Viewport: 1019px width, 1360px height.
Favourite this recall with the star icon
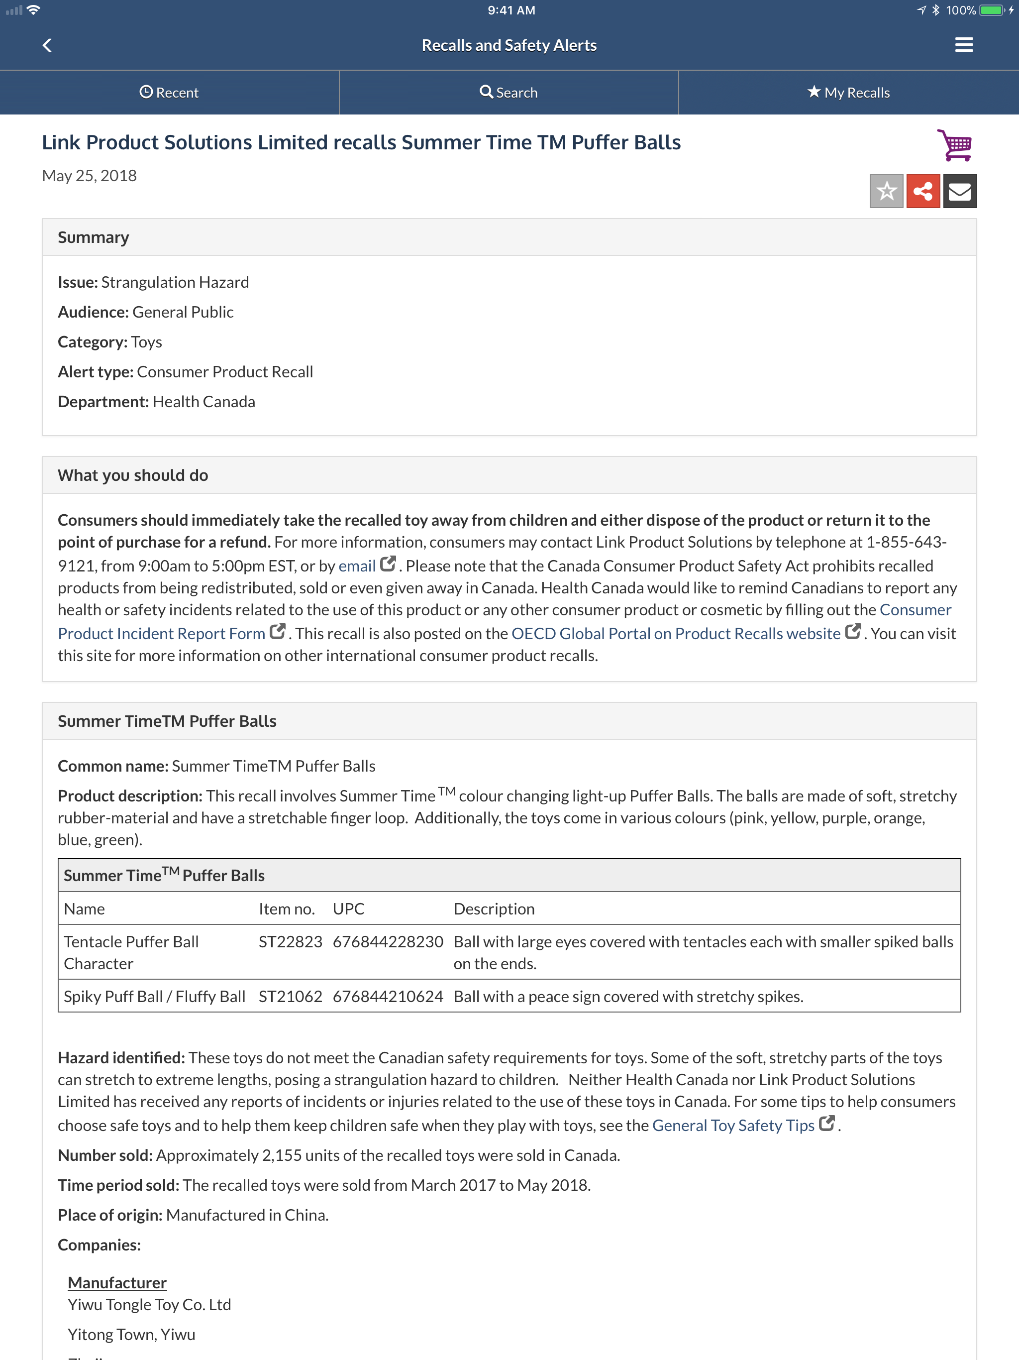886,192
